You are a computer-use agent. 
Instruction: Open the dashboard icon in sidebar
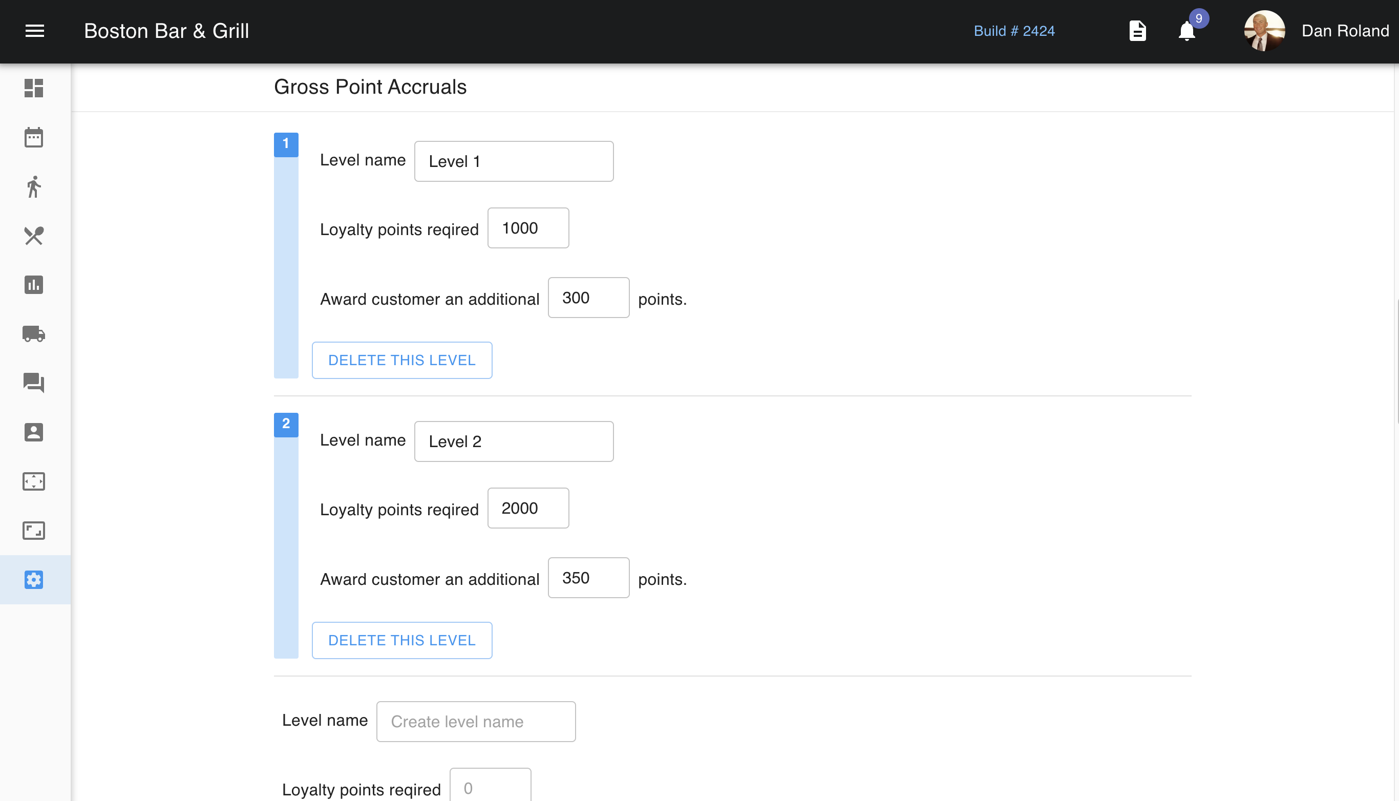(x=34, y=88)
